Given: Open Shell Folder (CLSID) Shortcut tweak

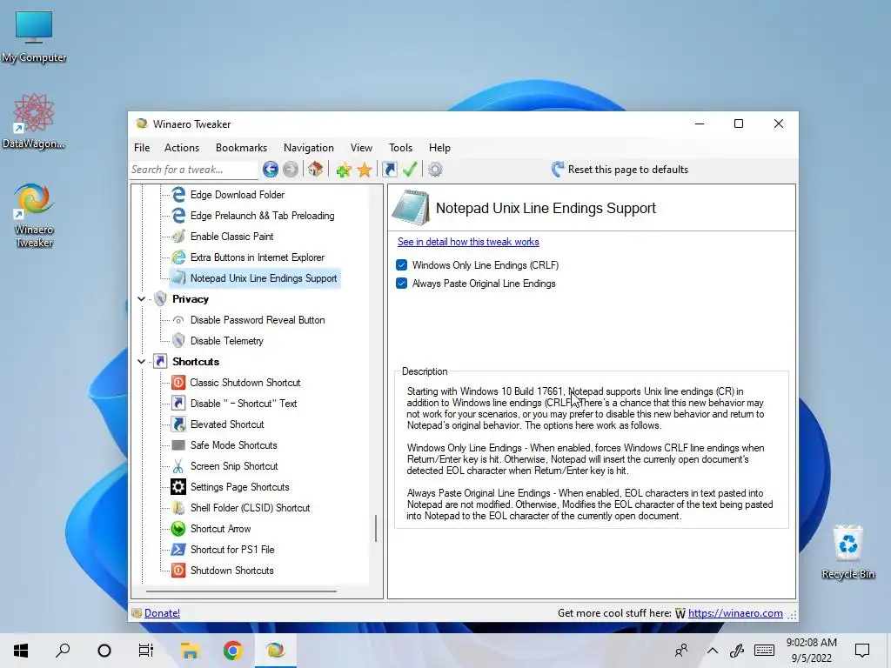Looking at the screenshot, I should point(250,508).
